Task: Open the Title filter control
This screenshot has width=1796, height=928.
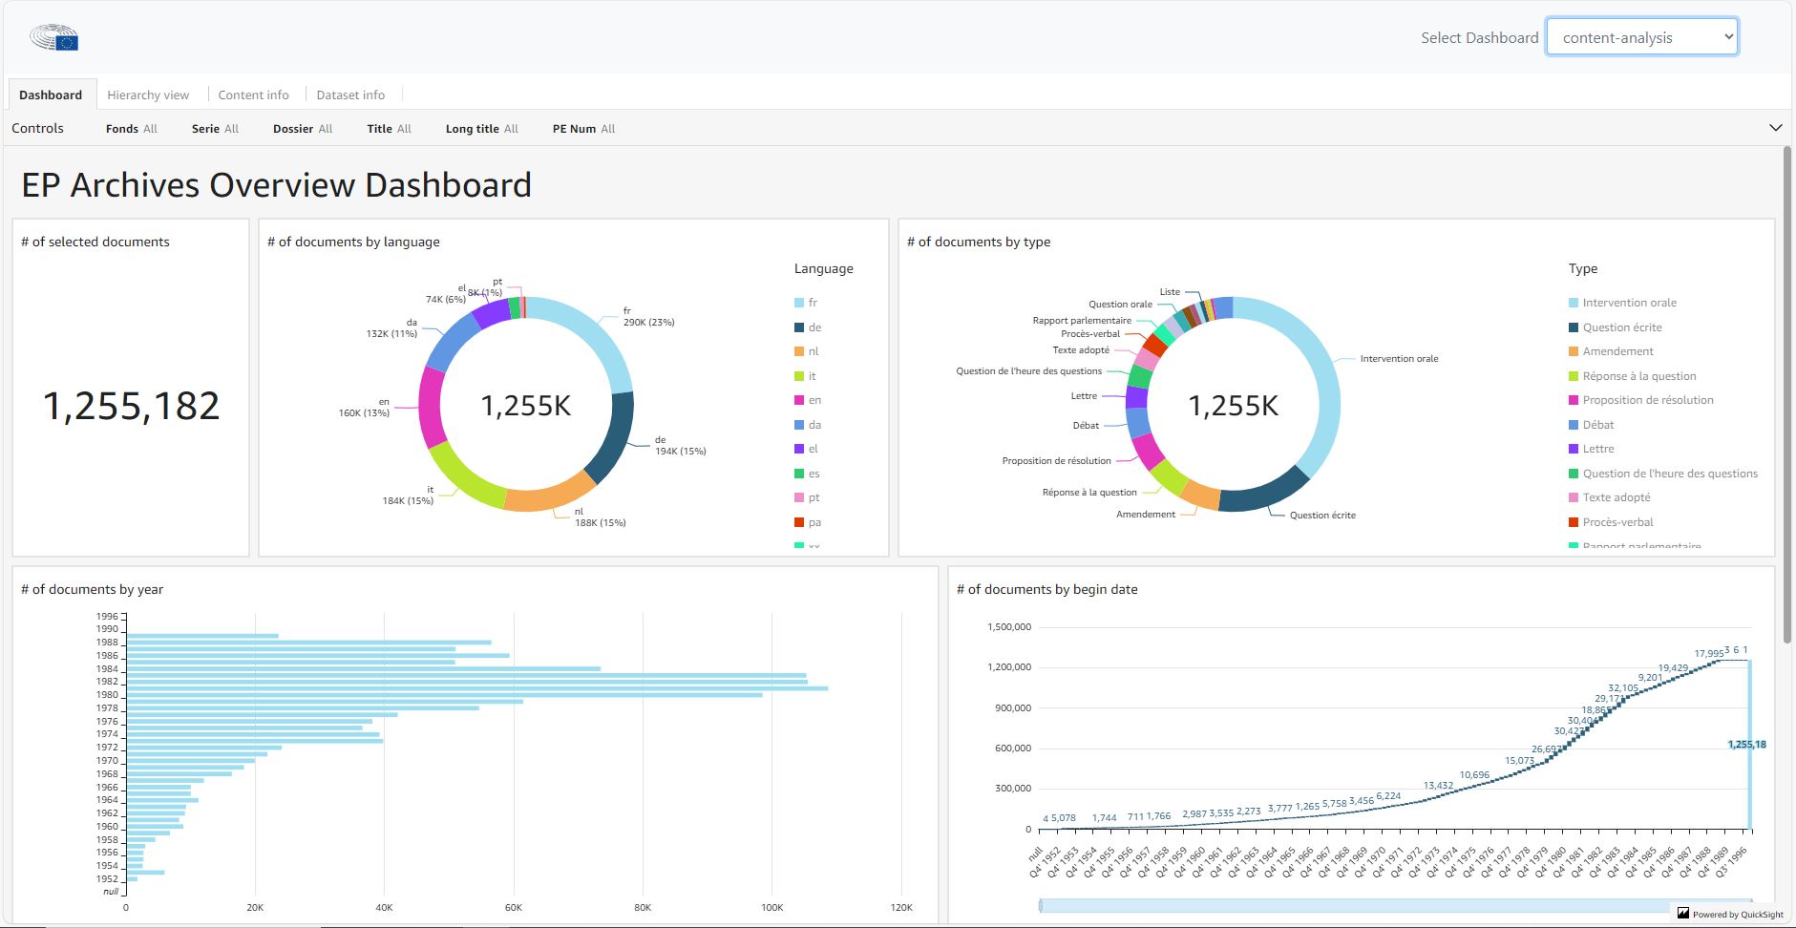Action: pyautogui.click(x=389, y=129)
